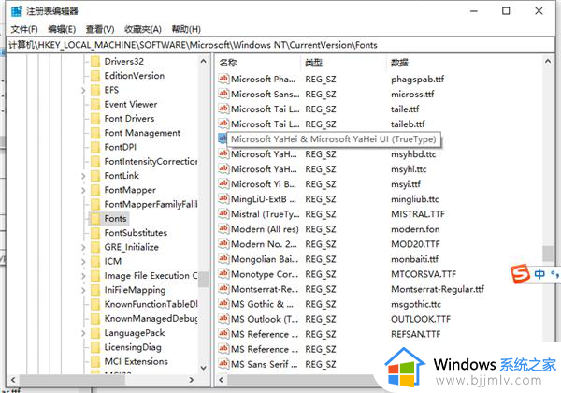The image size is (561, 393).
Task: Click the Microsoft Yi Baiti value icon
Action: pos(223,184)
